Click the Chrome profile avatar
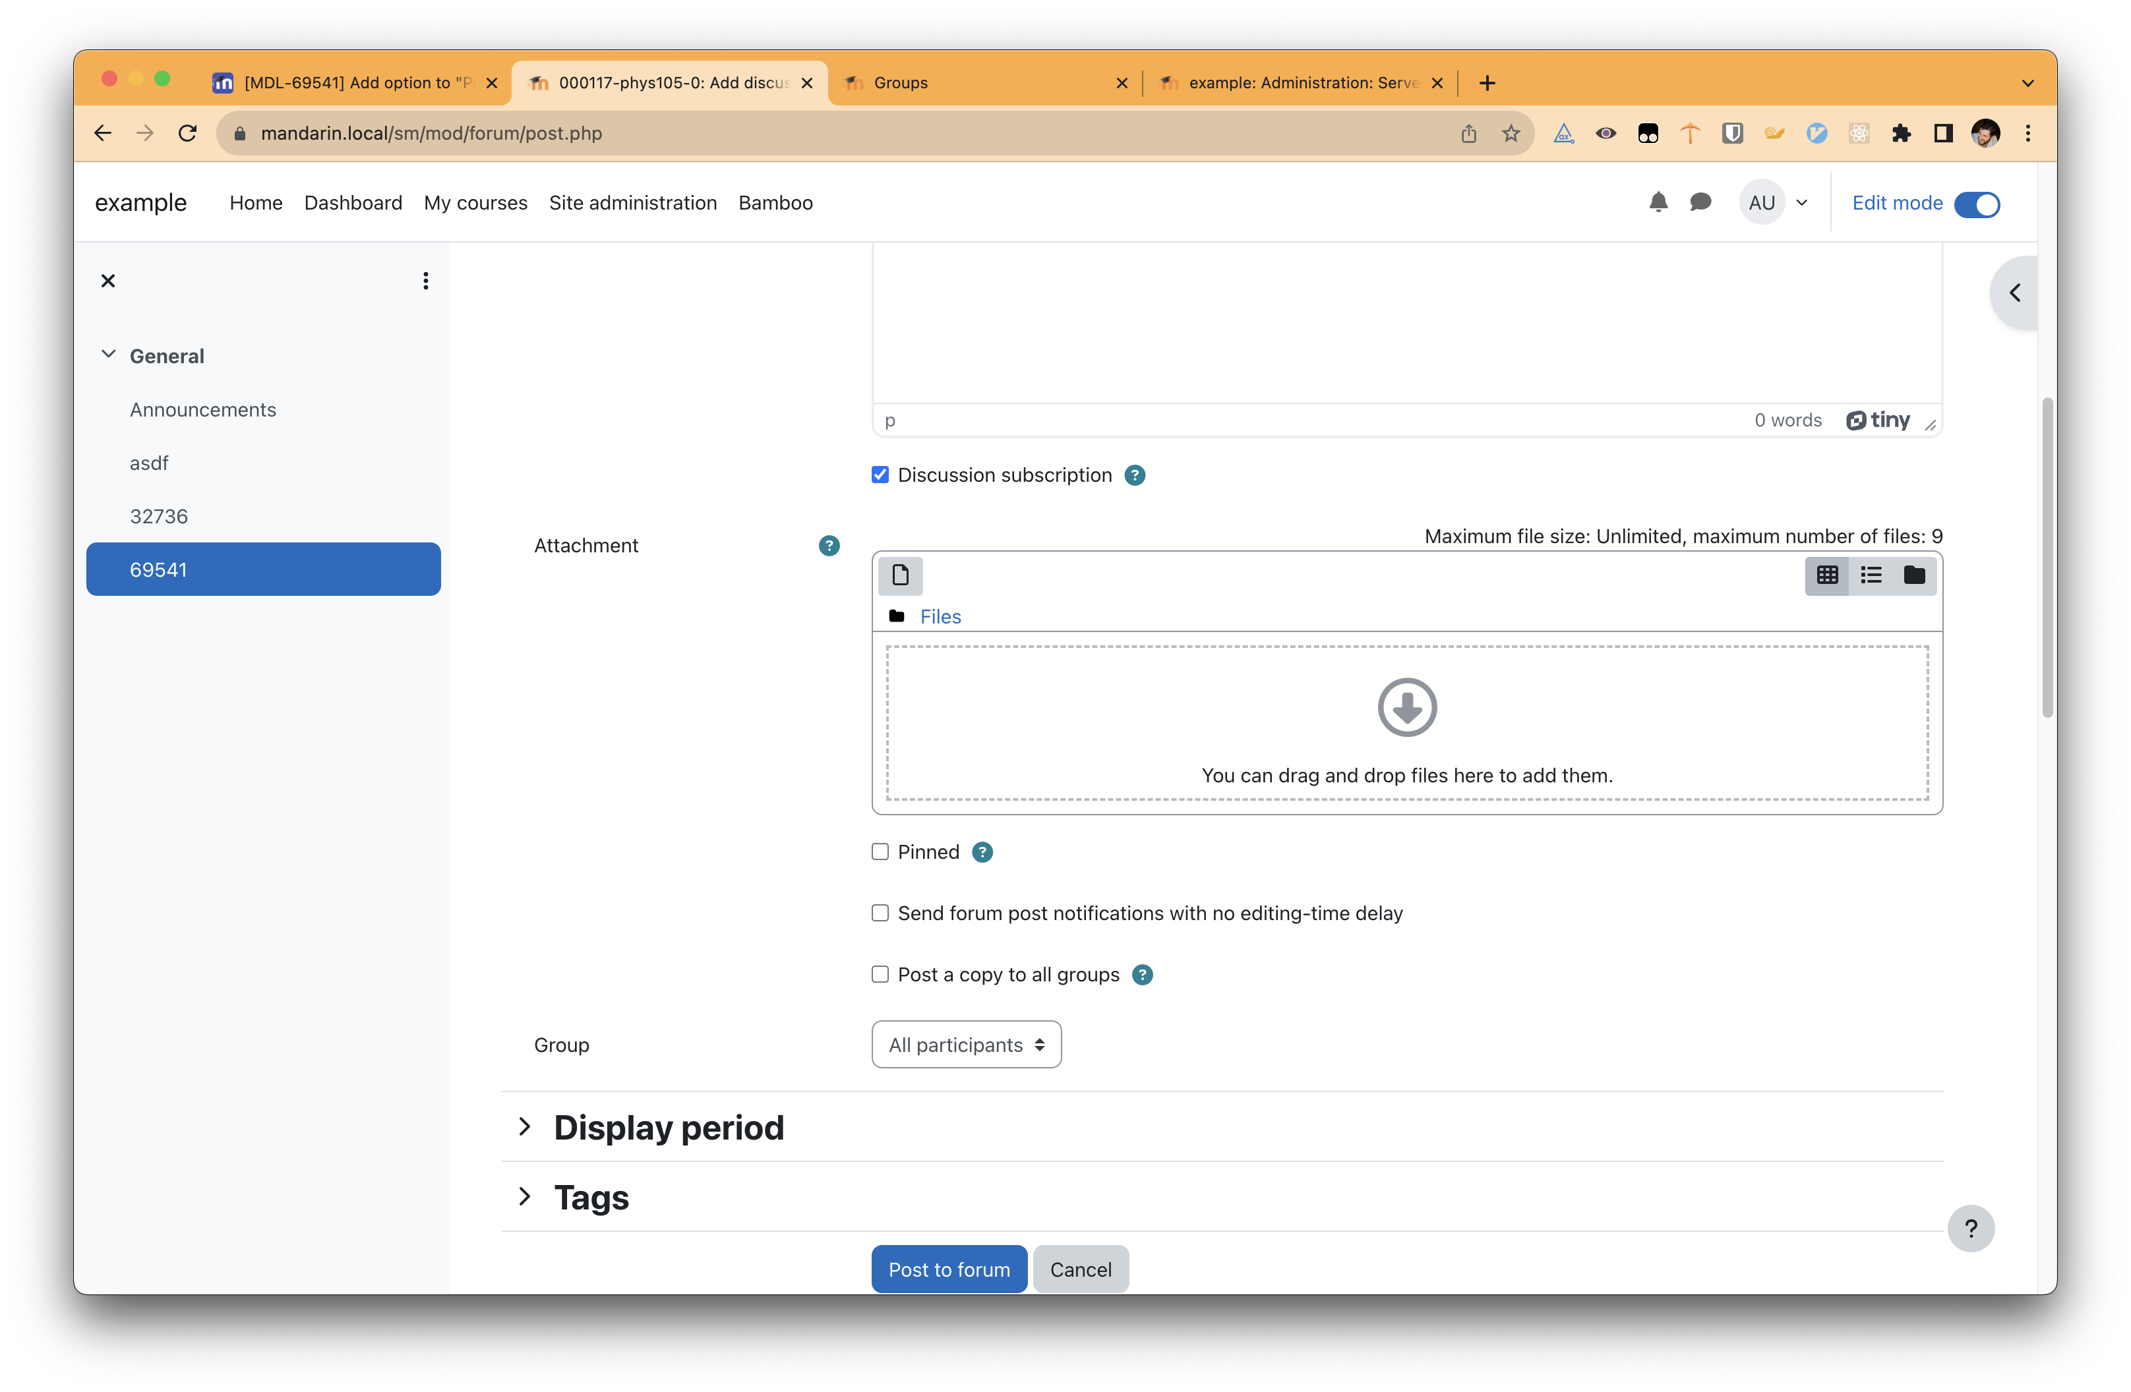 coord(1985,133)
